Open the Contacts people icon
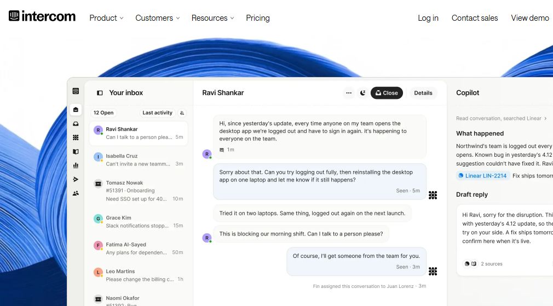The height and width of the screenshot is (306, 553). tap(76, 193)
